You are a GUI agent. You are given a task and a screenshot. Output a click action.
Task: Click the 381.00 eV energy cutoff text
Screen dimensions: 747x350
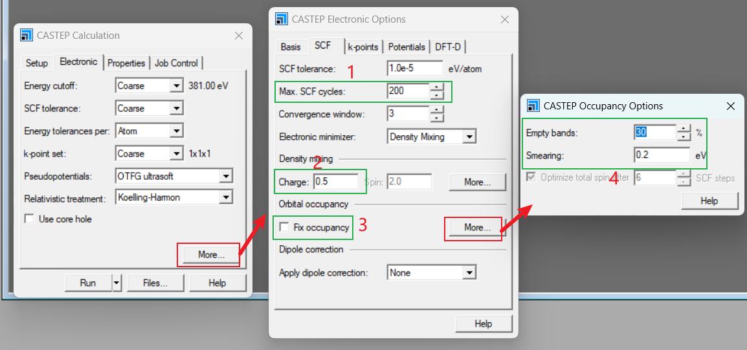[x=208, y=86]
